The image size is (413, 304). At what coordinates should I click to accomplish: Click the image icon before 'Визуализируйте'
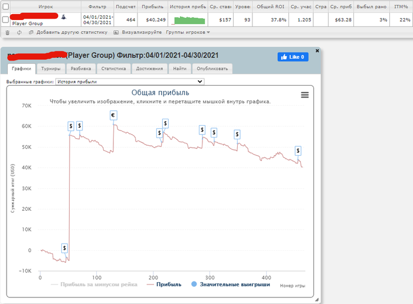pyautogui.click(x=116, y=32)
